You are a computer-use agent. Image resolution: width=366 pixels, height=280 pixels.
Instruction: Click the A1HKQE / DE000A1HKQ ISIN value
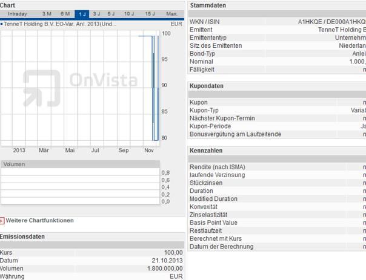(x=332, y=22)
